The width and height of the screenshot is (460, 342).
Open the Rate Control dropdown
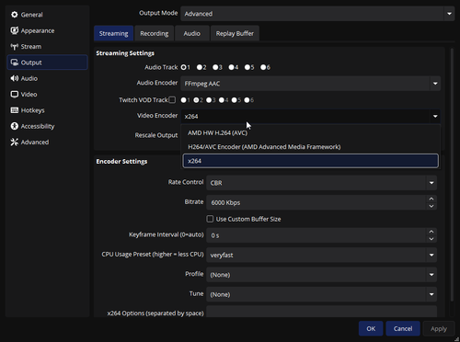click(322, 183)
